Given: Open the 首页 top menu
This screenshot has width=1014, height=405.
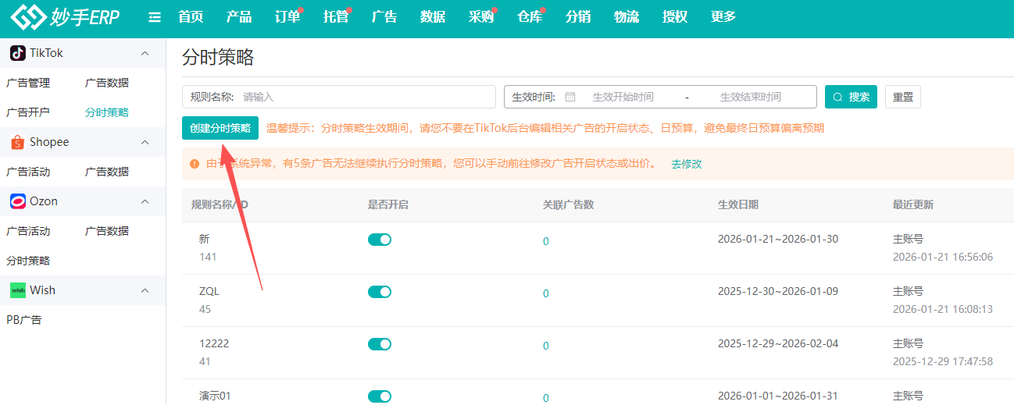Looking at the screenshot, I should (x=191, y=17).
